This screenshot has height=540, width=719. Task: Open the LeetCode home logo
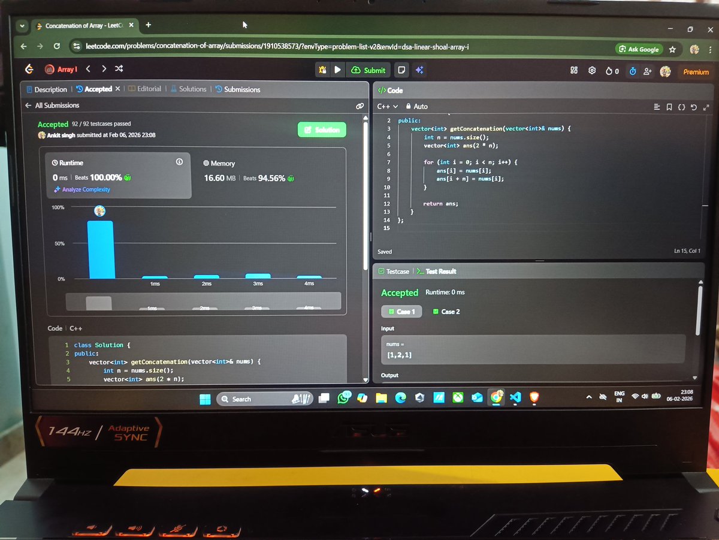point(28,70)
